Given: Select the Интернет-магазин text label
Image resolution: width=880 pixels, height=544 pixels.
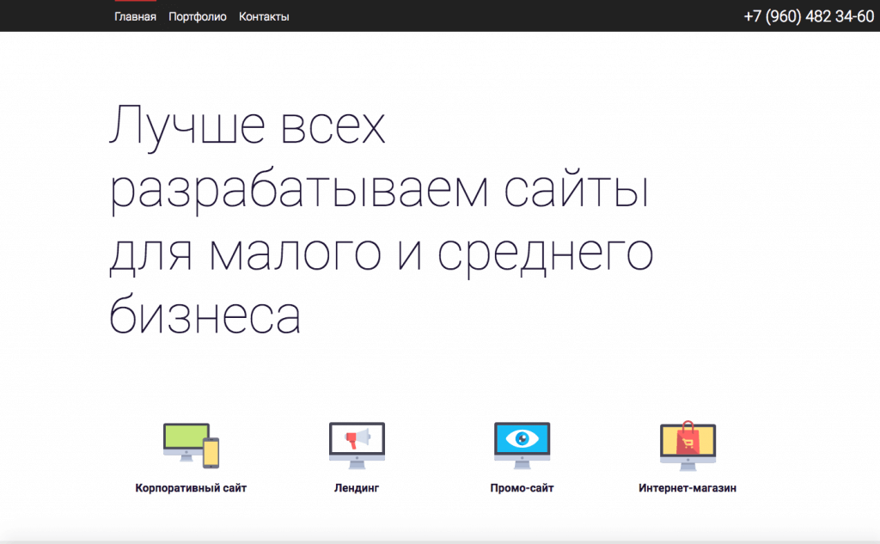Looking at the screenshot, I should click(687, 488).
